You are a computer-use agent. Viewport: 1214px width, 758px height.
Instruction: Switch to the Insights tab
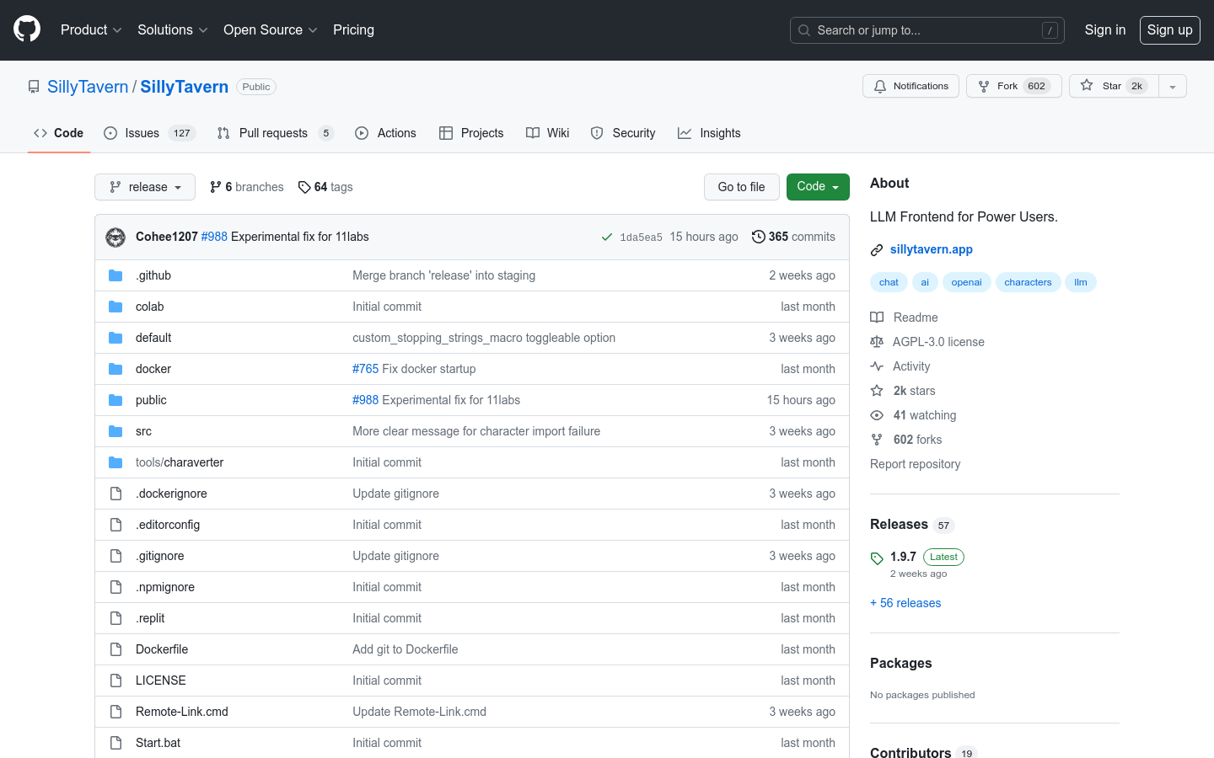709,133
